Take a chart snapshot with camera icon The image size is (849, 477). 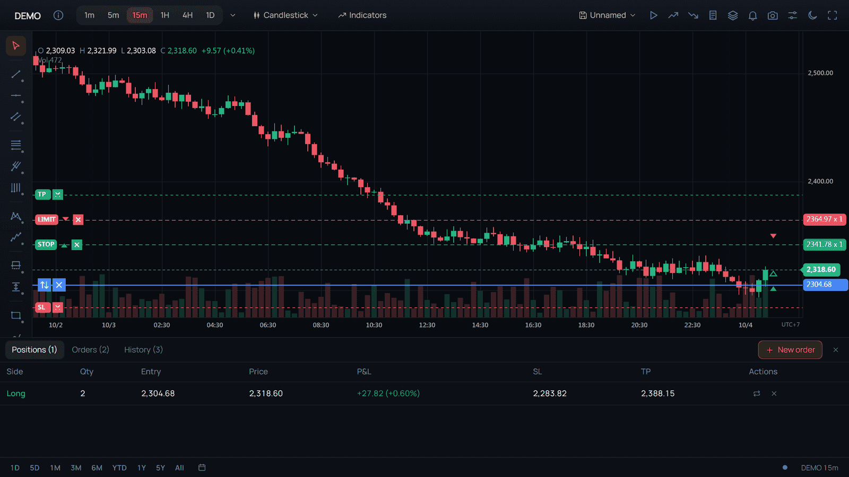coord(773,15)
